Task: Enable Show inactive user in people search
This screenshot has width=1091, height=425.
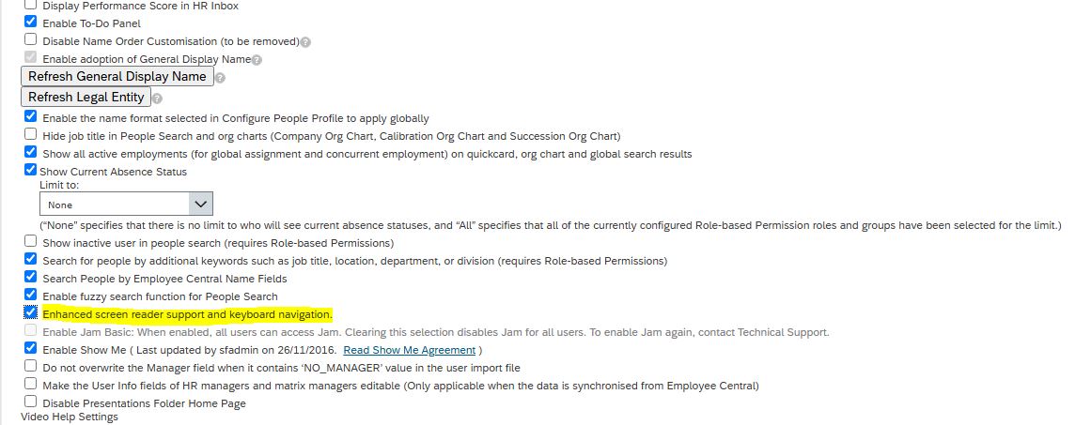Action: point(31,241)
